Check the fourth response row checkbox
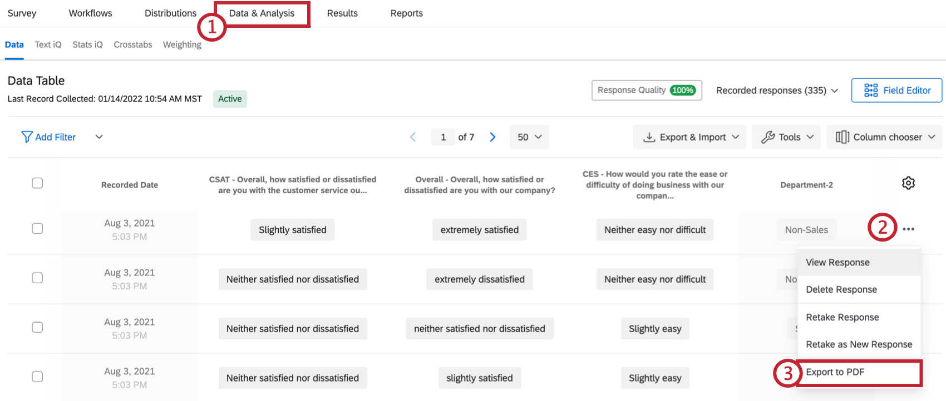The image size is (946, 401). pos(37,377)
